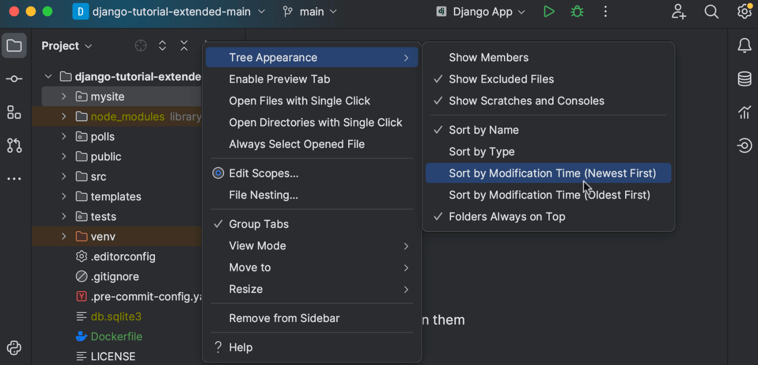
Task: Open the Notifications bell panel
Action: 744,45
